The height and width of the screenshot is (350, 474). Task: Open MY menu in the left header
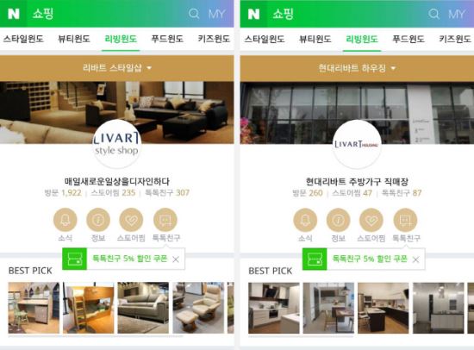[x=216, y=14]
